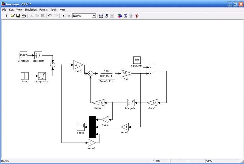244x164 pixels.
Task: Start simulation with the play button
Action: [x=63, y=16]
